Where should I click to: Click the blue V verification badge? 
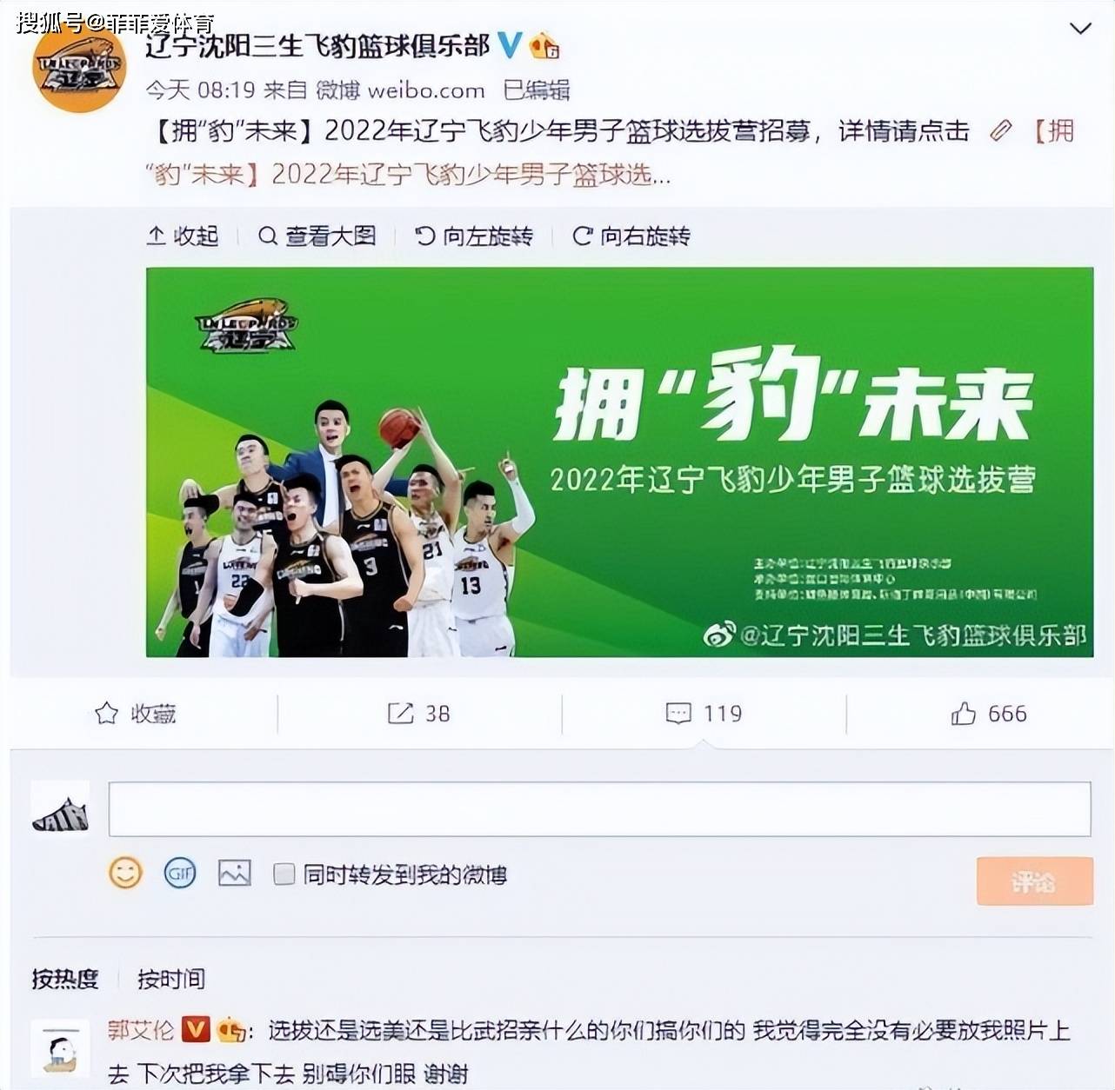pos(509,45)
